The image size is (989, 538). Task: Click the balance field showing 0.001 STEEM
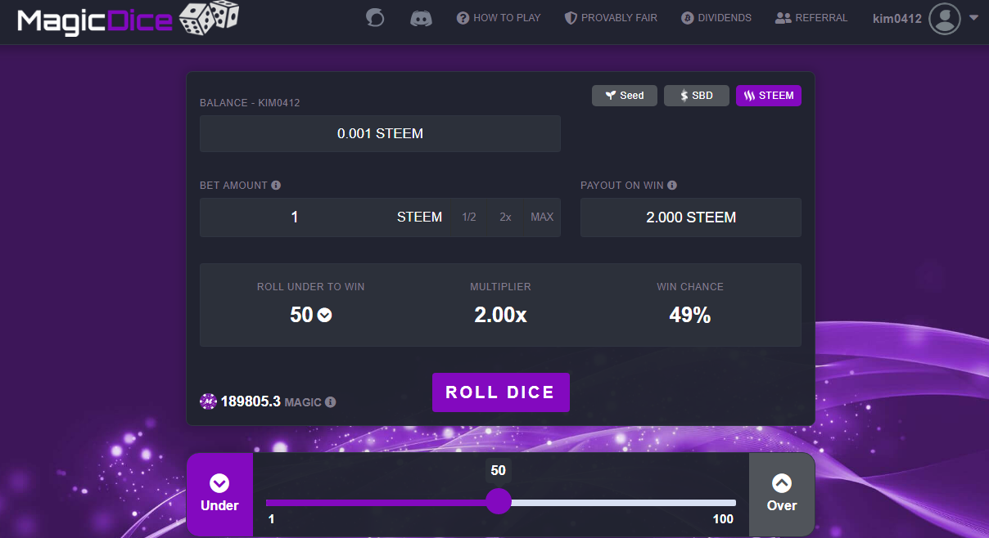pos(380,133)
